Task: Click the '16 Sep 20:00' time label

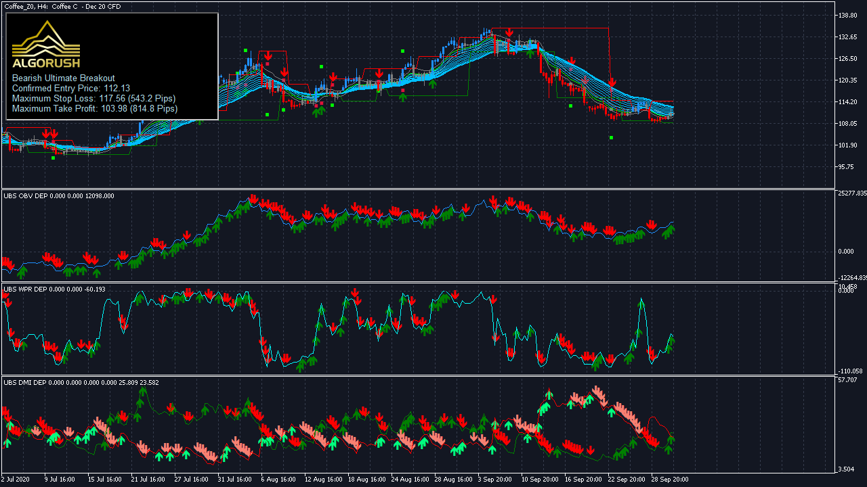Action: click(583, 479)
